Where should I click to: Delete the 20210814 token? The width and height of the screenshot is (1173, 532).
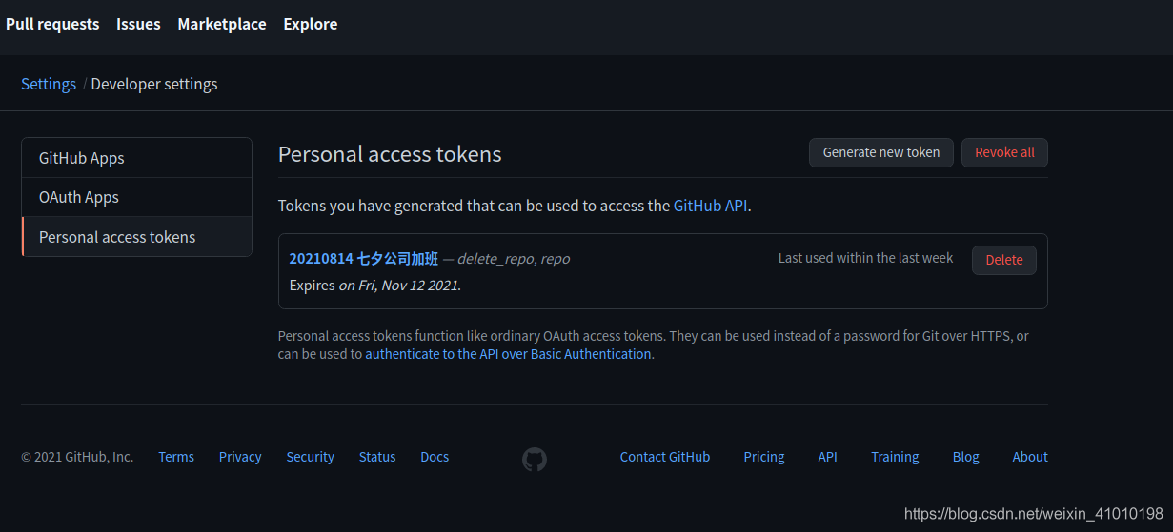(x=1004, y=260)
